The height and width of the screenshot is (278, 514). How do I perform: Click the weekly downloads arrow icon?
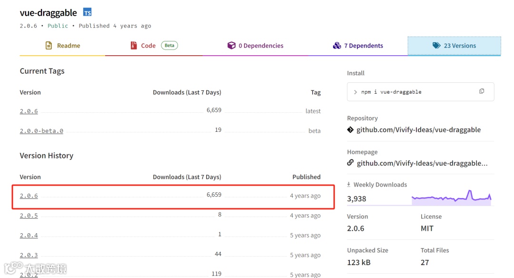(349, 185)
